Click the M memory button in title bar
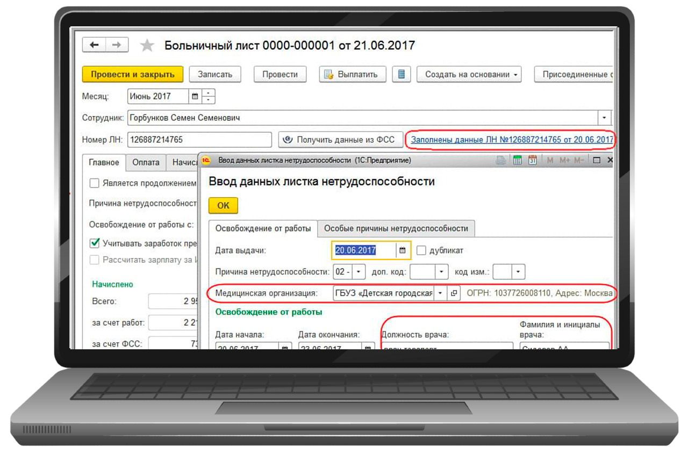The height and width of the screenshot is (453, 688). point(550,160)
